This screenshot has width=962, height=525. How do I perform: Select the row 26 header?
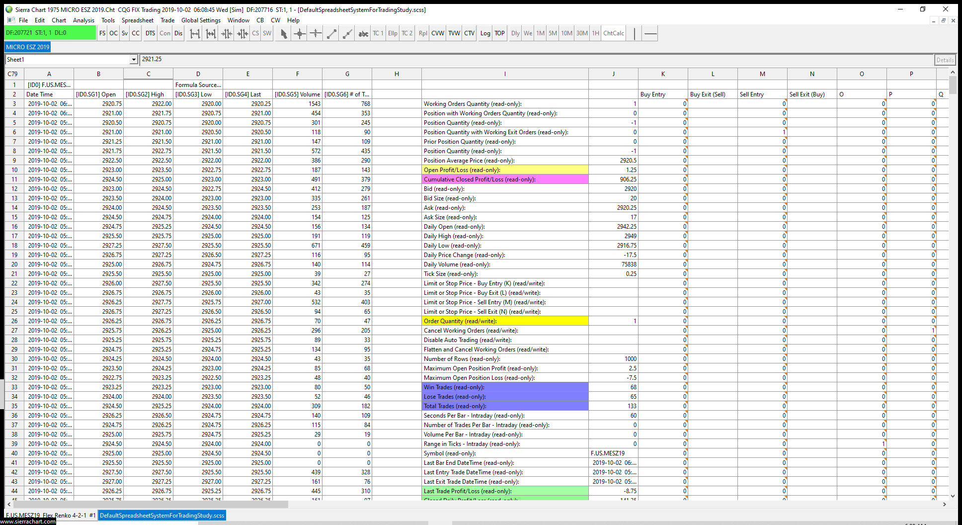coord(14,321)
